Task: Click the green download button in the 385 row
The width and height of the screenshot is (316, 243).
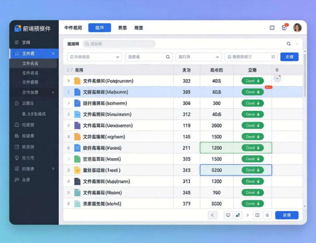Action: point(253,92)
